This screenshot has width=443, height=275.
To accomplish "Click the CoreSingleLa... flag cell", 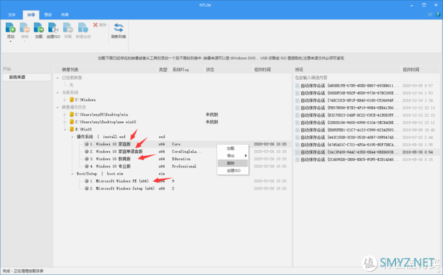I will tap(187, 151).
